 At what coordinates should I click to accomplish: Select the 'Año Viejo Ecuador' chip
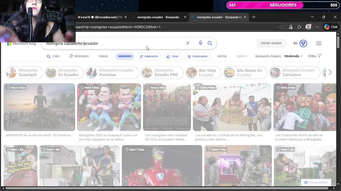[203, 72]
